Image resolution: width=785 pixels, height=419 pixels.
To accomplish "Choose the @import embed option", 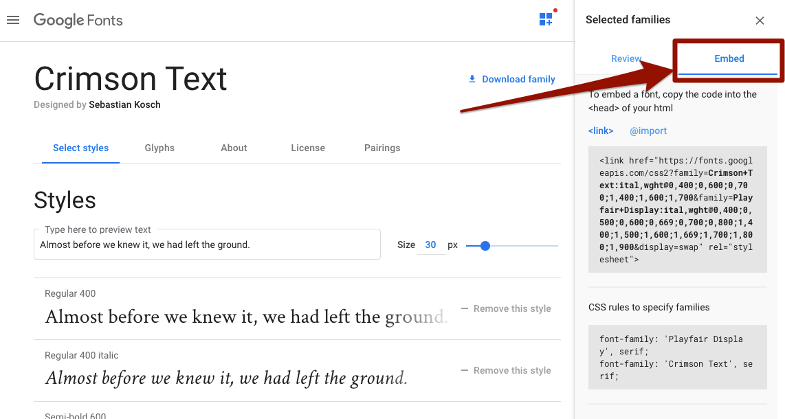I will coord(648,131).
